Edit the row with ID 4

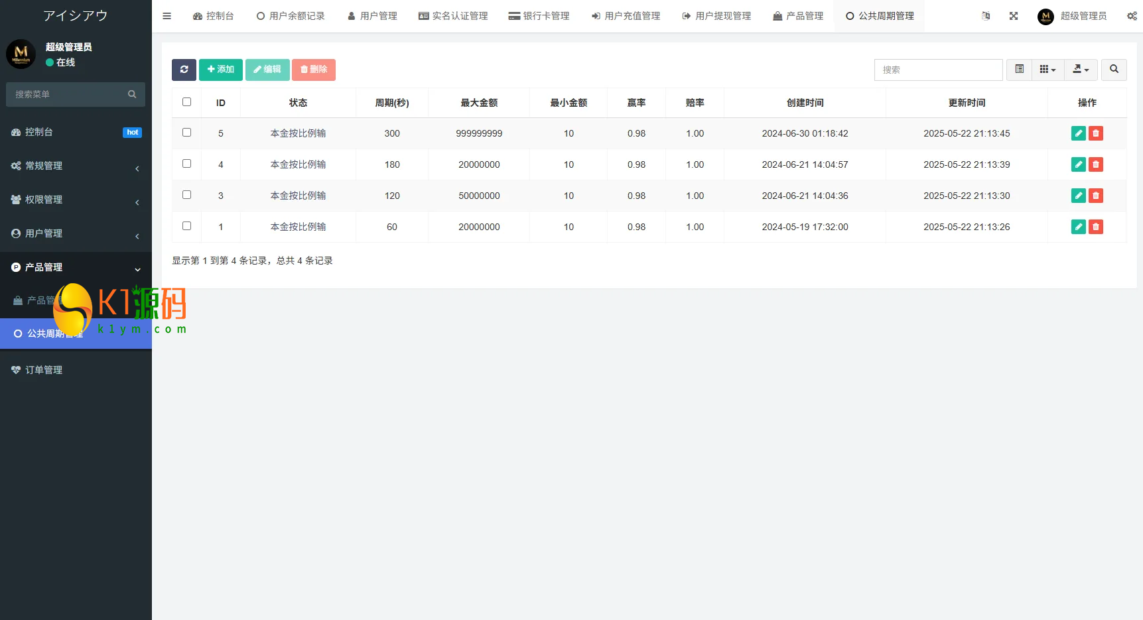tap(1079, 164)
